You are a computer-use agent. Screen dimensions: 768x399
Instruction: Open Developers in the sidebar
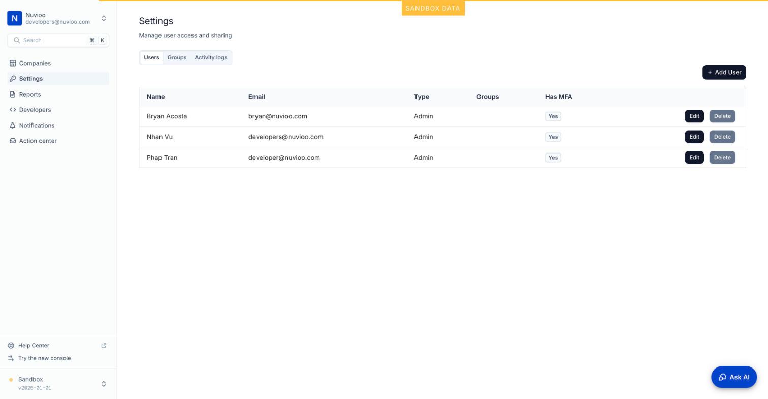click(x=58, y=110)
